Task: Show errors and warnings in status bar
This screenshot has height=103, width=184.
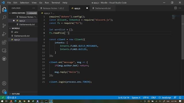Action: tap(11, 98)
